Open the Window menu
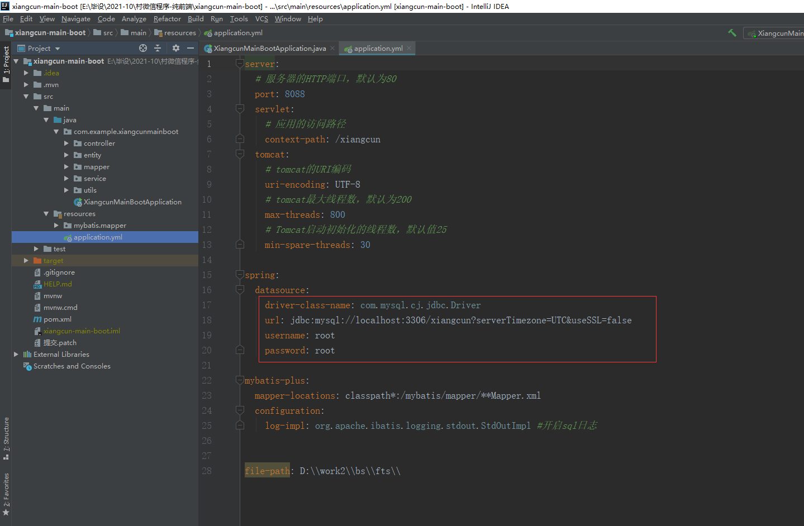 [x=288, y=19]
